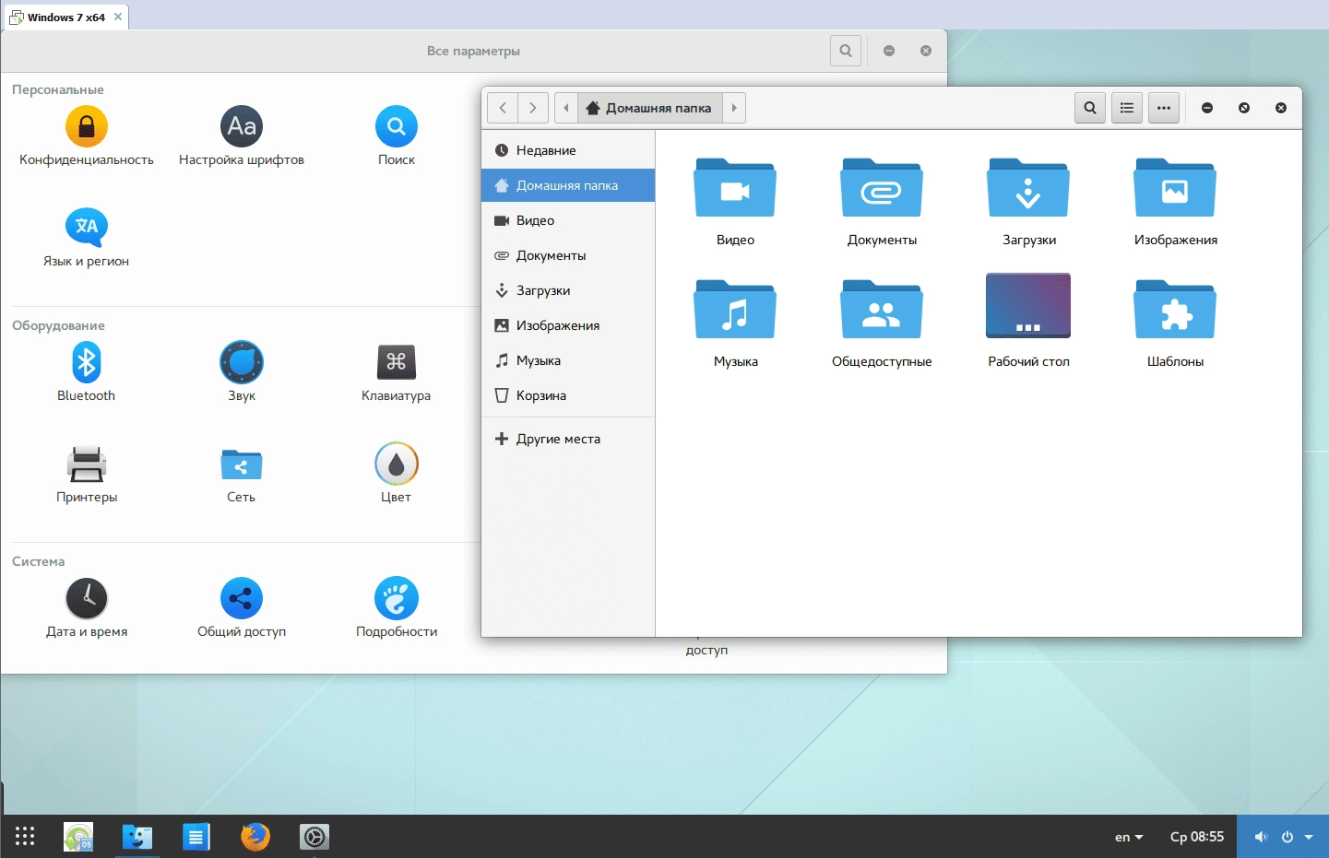The width and height of the screenshot is (1329, 858).
Task: Launch Firefox from the taskbar
Action: 255,837
